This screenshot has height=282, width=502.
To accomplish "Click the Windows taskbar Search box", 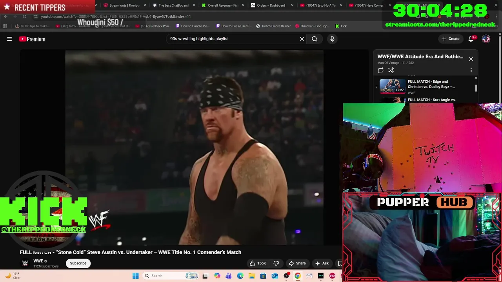I will [171, 276].
